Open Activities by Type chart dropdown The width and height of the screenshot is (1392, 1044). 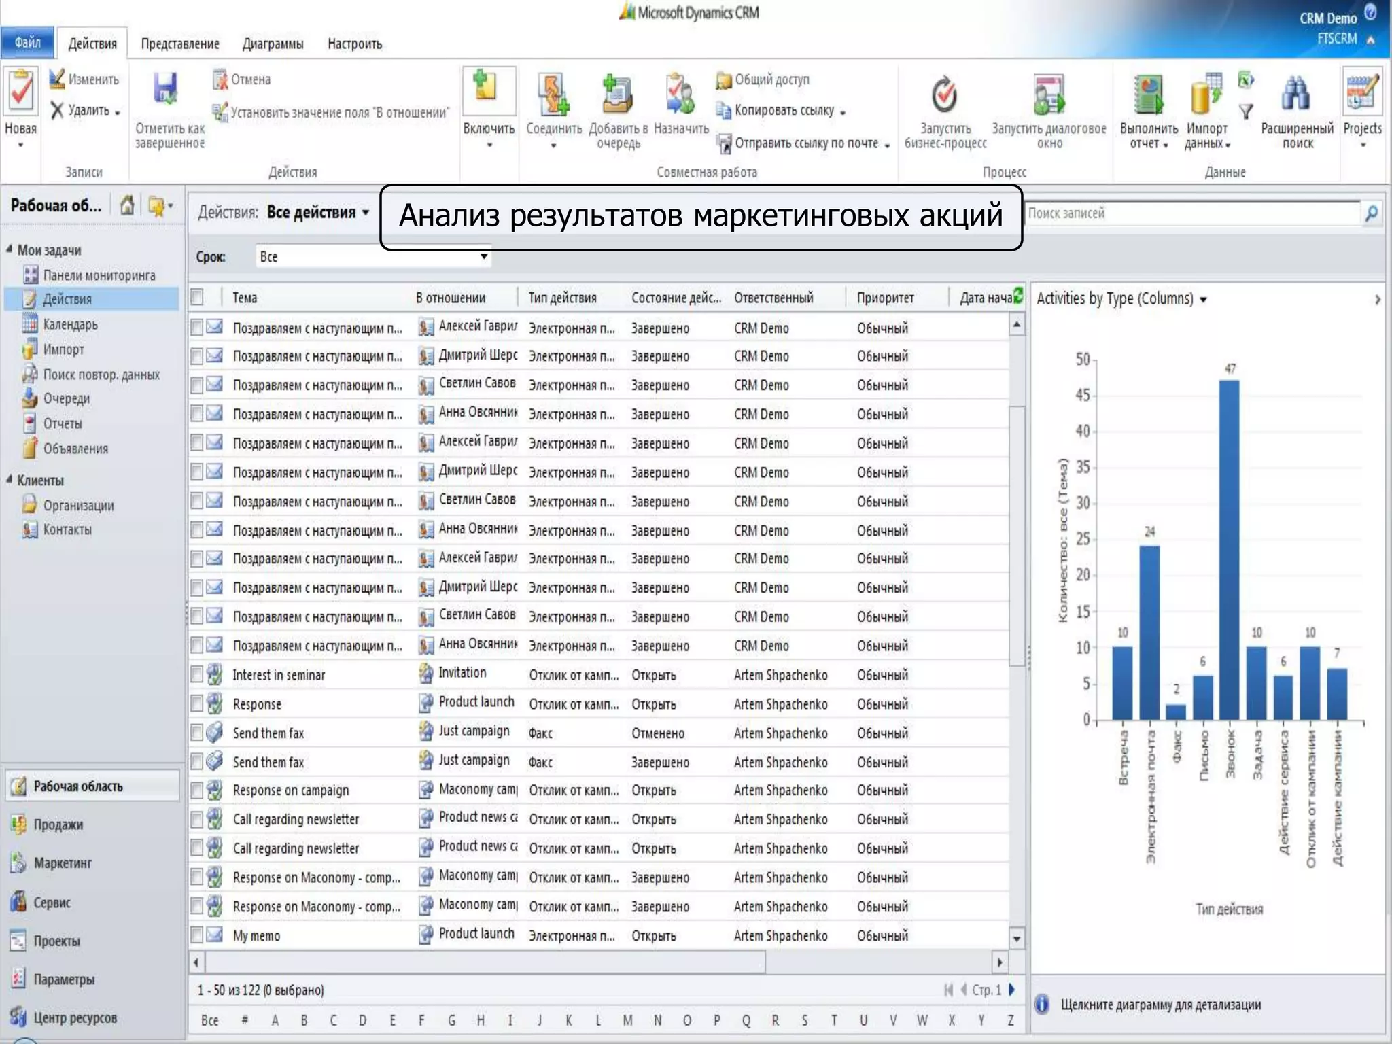point(1203,300)
